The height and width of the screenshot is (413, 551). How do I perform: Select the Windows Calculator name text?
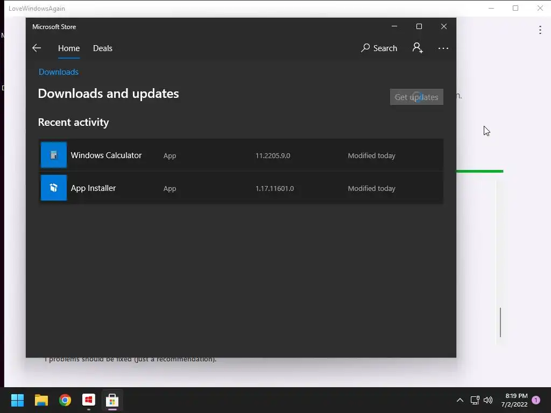coord(106,155)
